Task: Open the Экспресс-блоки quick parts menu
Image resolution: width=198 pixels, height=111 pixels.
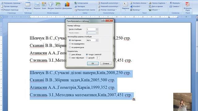Action: pyautogui.click(x=139, y=3)
